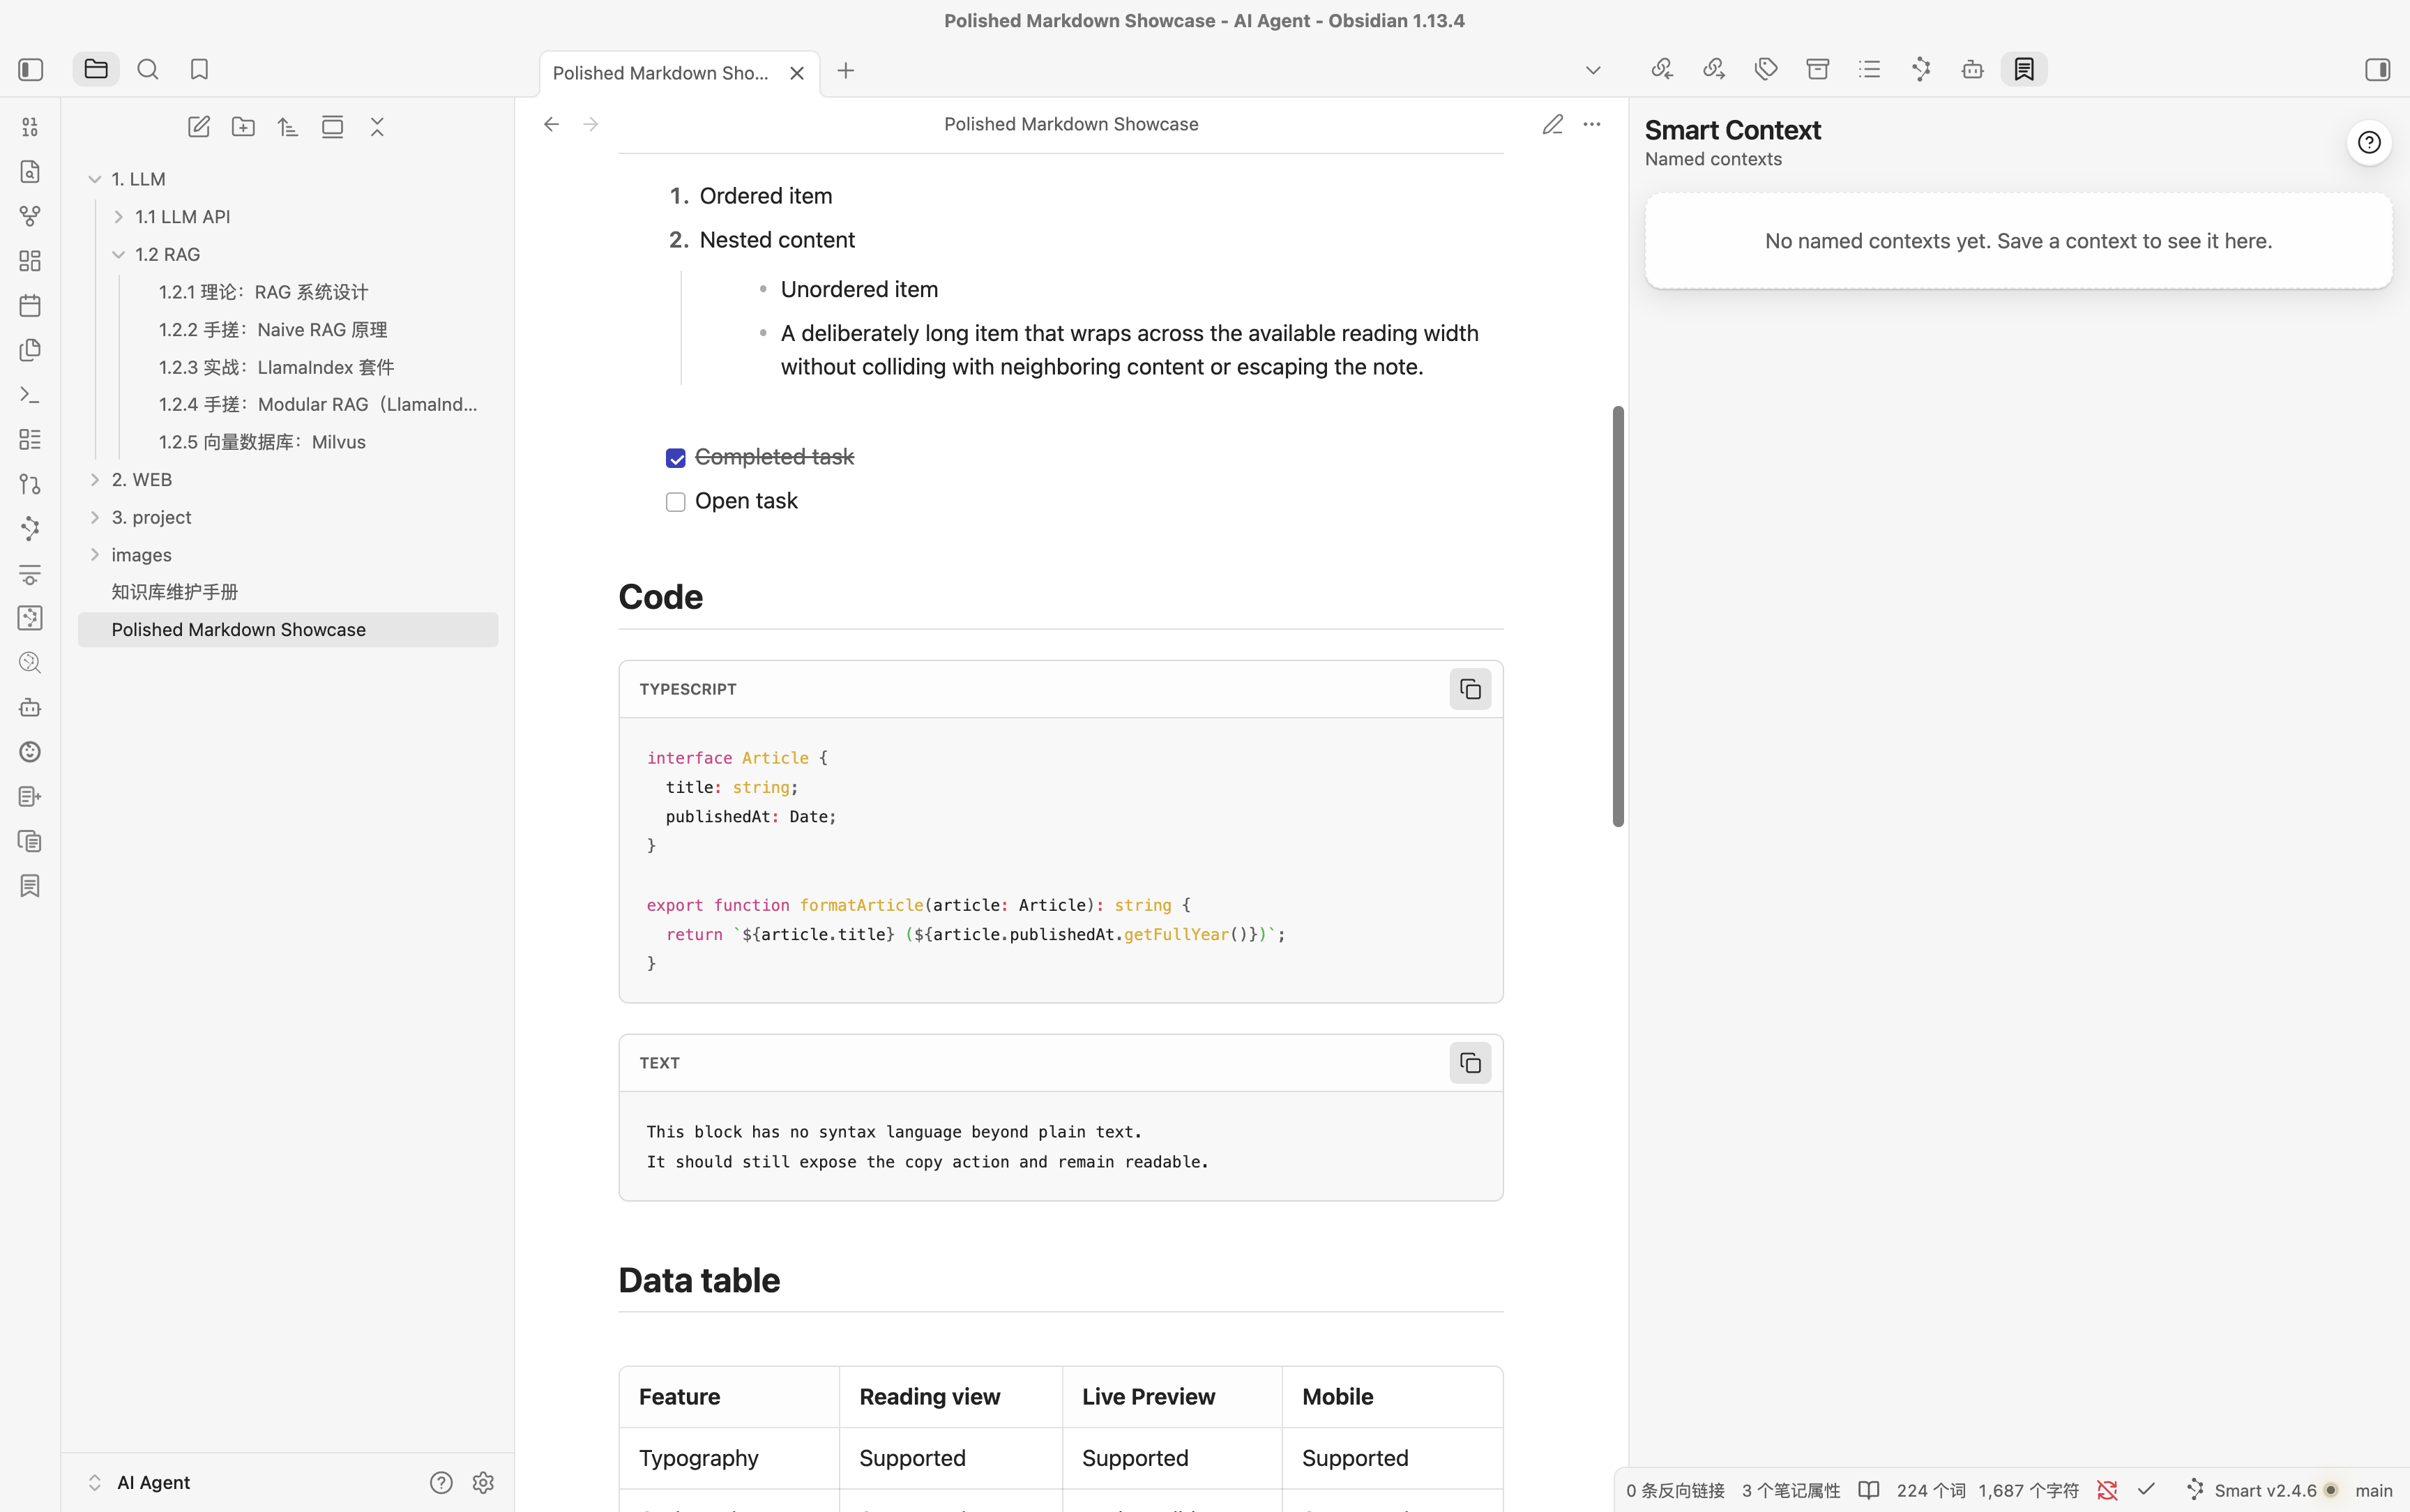Click 3 个笔记属性 in status bar
The width and height of the screenshot is (2410, 1512).
click(1791, 1491)
